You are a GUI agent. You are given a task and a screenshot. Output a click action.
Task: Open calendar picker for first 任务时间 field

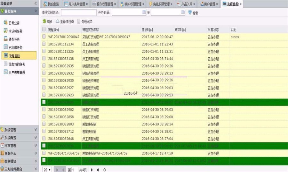coord(144,12)
